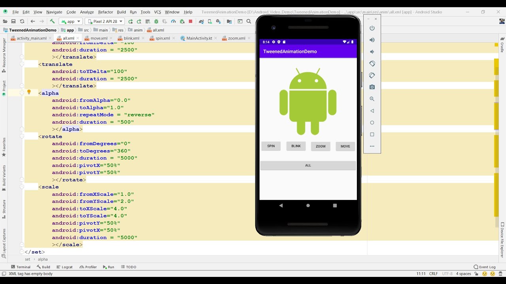Open emulator extended controls (three dots)
The height and width of the screenshot is (284, 506).
(372, 146)
